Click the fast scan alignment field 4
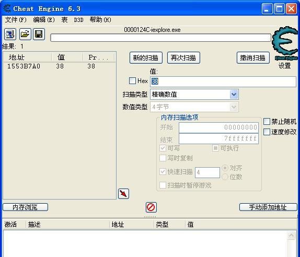The image size is (300, 257). [207, 172]
